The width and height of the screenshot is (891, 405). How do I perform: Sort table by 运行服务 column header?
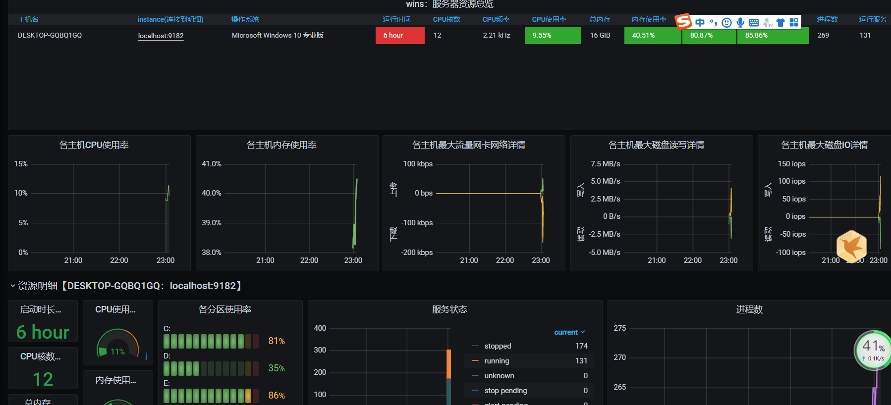tap(873, 19)
